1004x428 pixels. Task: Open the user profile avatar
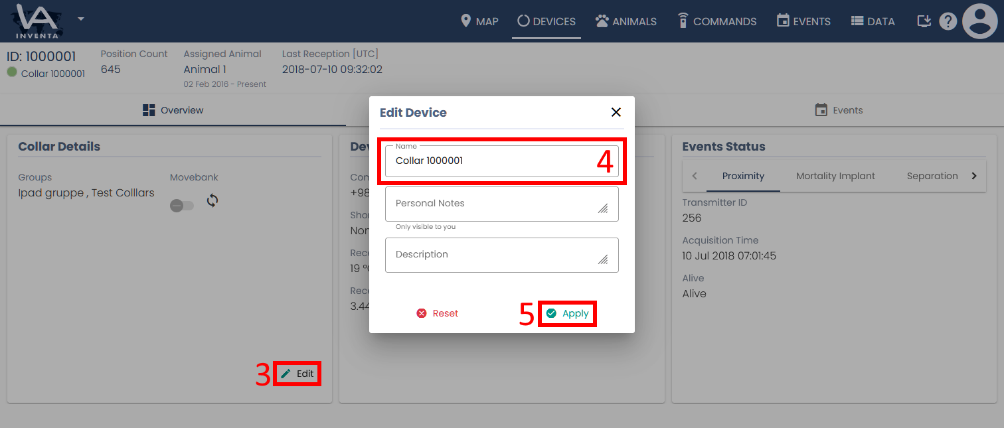click(980, 21)
